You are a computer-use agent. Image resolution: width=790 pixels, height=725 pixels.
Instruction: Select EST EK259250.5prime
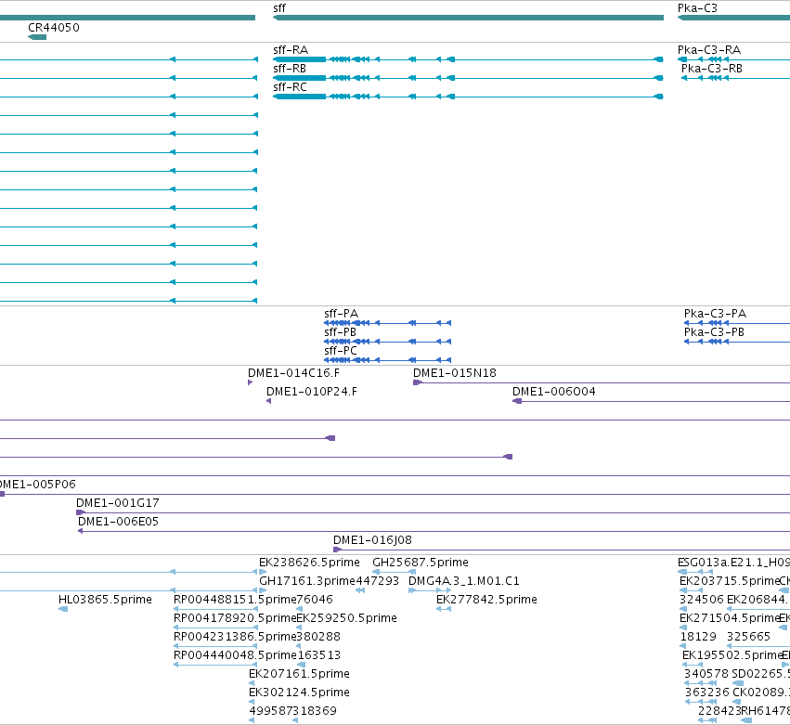[x=346, y=618]
